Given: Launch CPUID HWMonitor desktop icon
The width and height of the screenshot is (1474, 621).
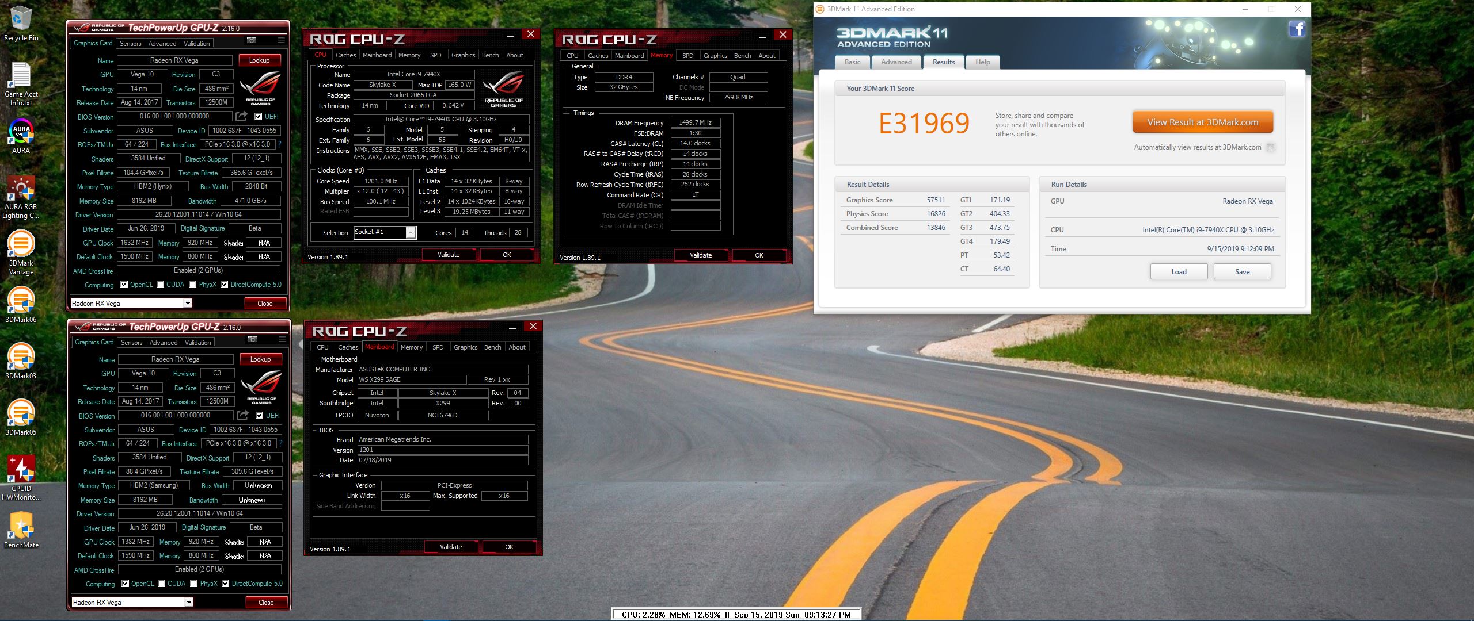Looking at the screenshot, I should pos(21,478).
